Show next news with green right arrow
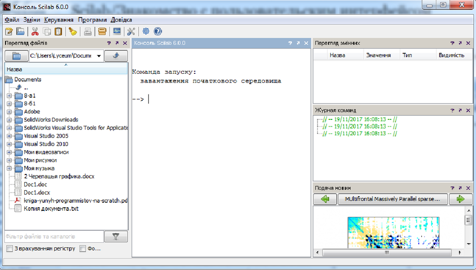 [460, 199]
